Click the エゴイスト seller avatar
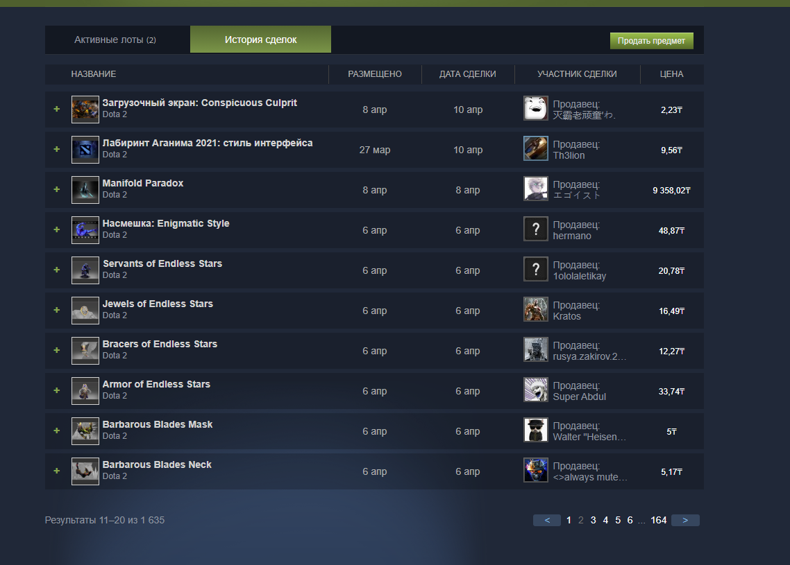Viewport: 790px width, 565px height. pyautogui.click(x=535, y=189)
